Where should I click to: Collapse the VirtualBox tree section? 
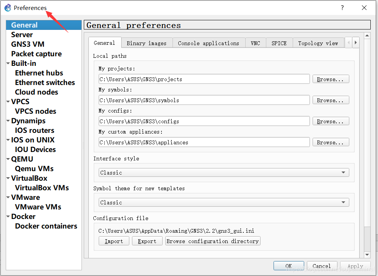[x=8, y=178]
